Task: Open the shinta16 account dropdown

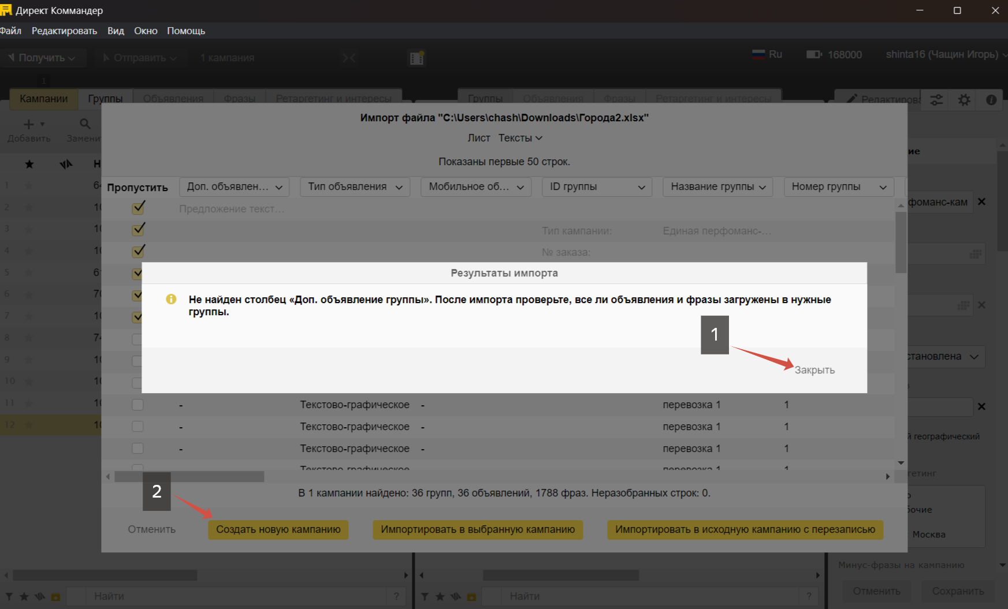Action: [x=946, y=54]
